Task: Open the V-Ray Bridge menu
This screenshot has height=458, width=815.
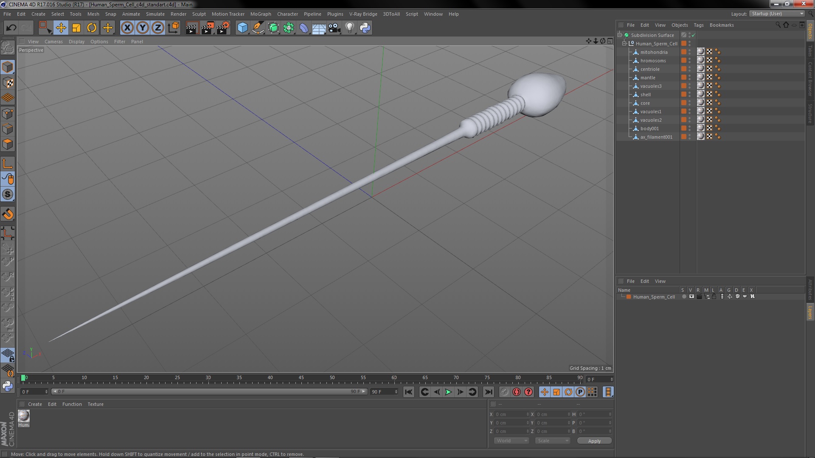Action: pos(363,14)
